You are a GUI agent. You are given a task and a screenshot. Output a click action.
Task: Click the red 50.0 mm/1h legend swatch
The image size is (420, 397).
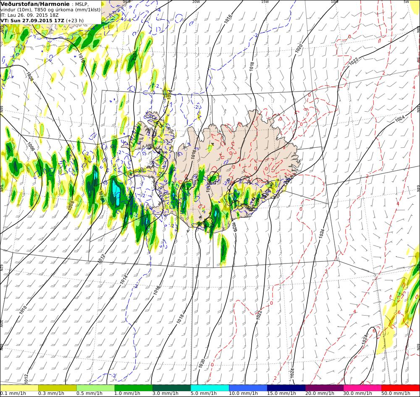click(400, 388)
